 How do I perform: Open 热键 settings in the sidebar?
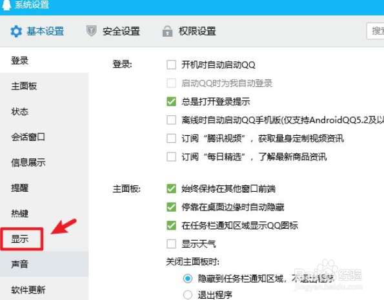click(44, 213)
